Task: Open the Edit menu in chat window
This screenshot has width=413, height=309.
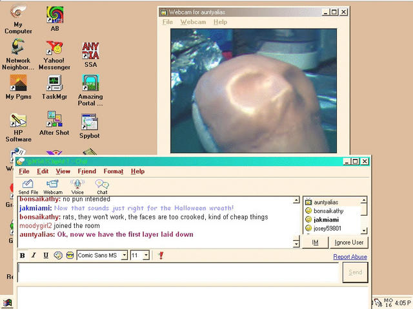Action: [43, 171]
